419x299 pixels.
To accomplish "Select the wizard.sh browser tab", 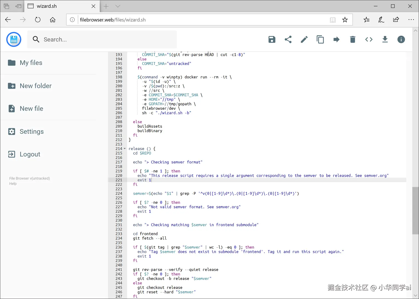I will (62, 6).
